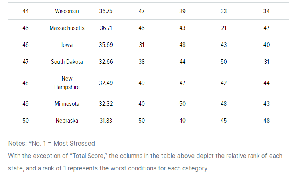Screen dimensions: 304x178
Task: Select the Massachusetts state name cell
Action: 67,28
